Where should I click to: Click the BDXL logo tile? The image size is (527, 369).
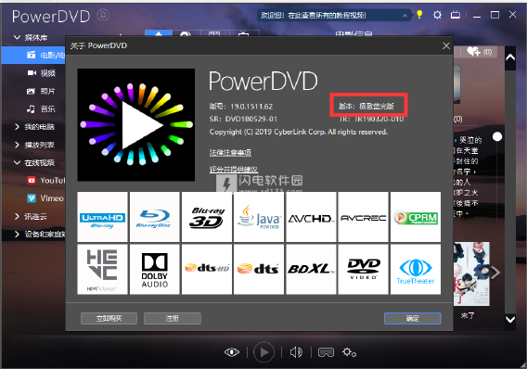tap(311, 269)
